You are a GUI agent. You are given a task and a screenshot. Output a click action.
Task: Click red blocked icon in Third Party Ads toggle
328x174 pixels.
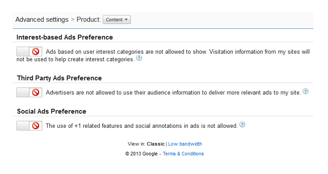tap(36, 92)
